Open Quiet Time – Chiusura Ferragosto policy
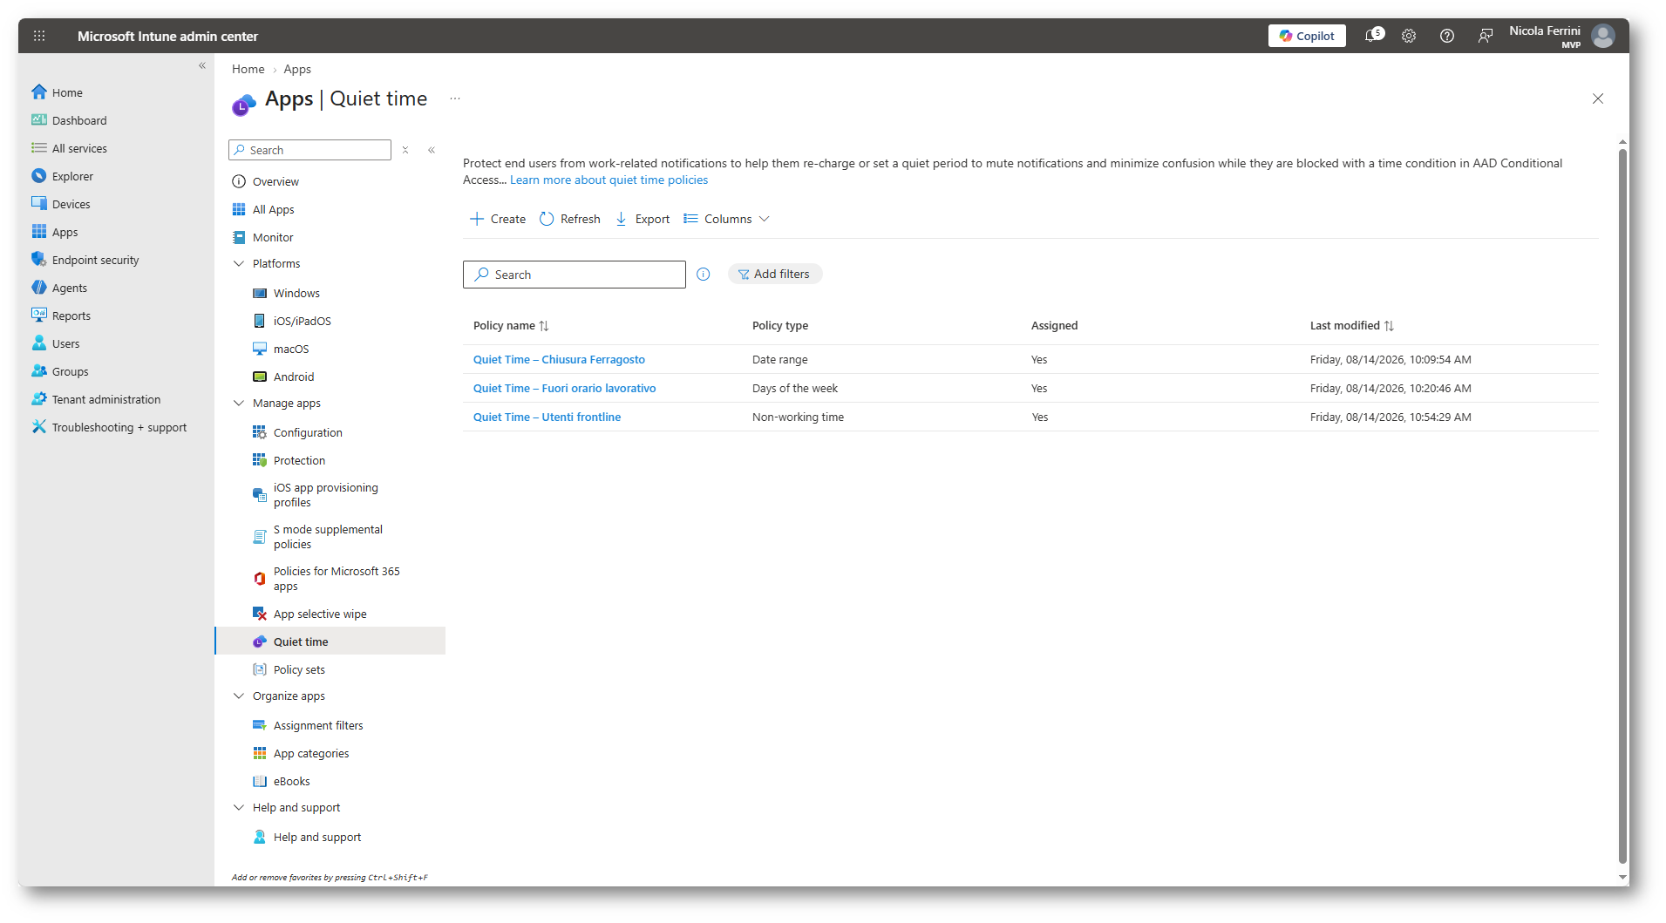Viewport: 1666px width, 923px height. [x=559, y=359]
